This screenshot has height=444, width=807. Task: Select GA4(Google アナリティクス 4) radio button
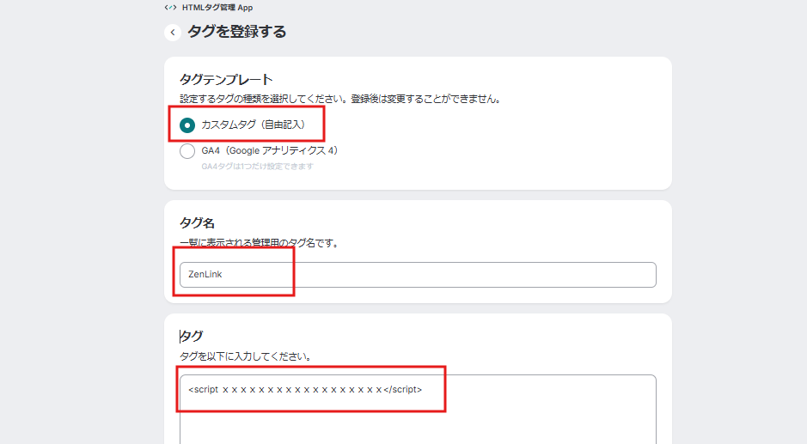pos(187,151)
